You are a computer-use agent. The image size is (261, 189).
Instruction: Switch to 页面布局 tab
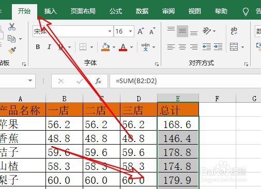click(83, 11)
